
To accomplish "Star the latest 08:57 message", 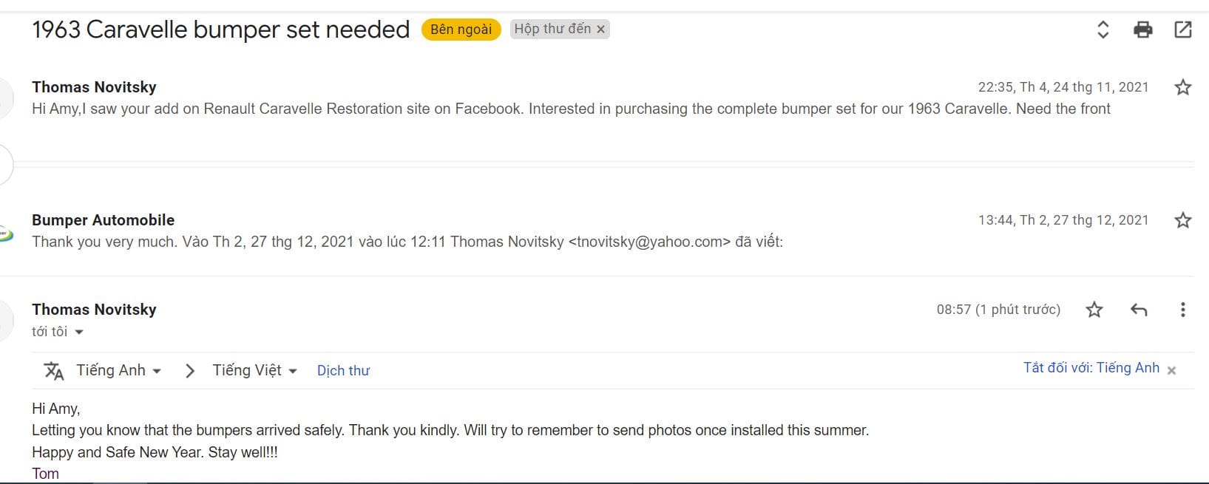I will click(x=1094, y=310).
